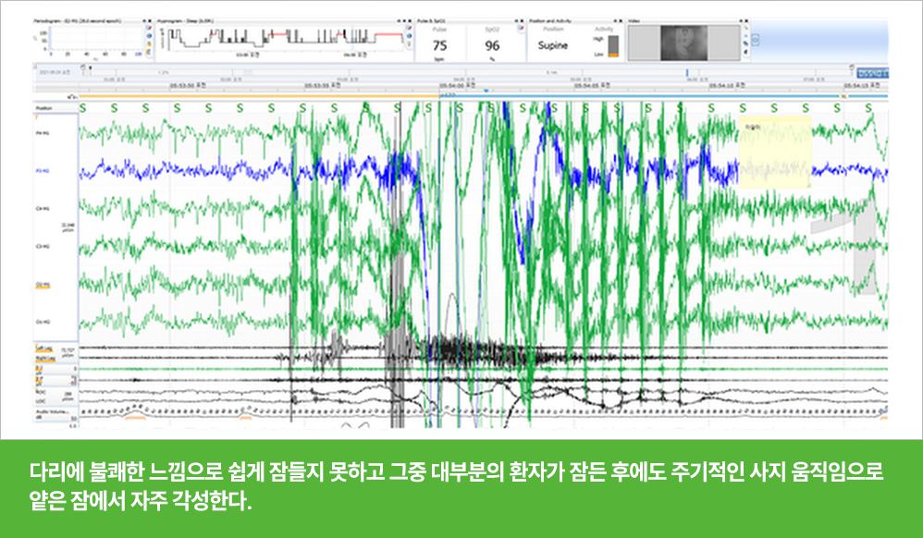Select the Left Leg channel label
Viewport: 923px width, 538px height.
44,349
